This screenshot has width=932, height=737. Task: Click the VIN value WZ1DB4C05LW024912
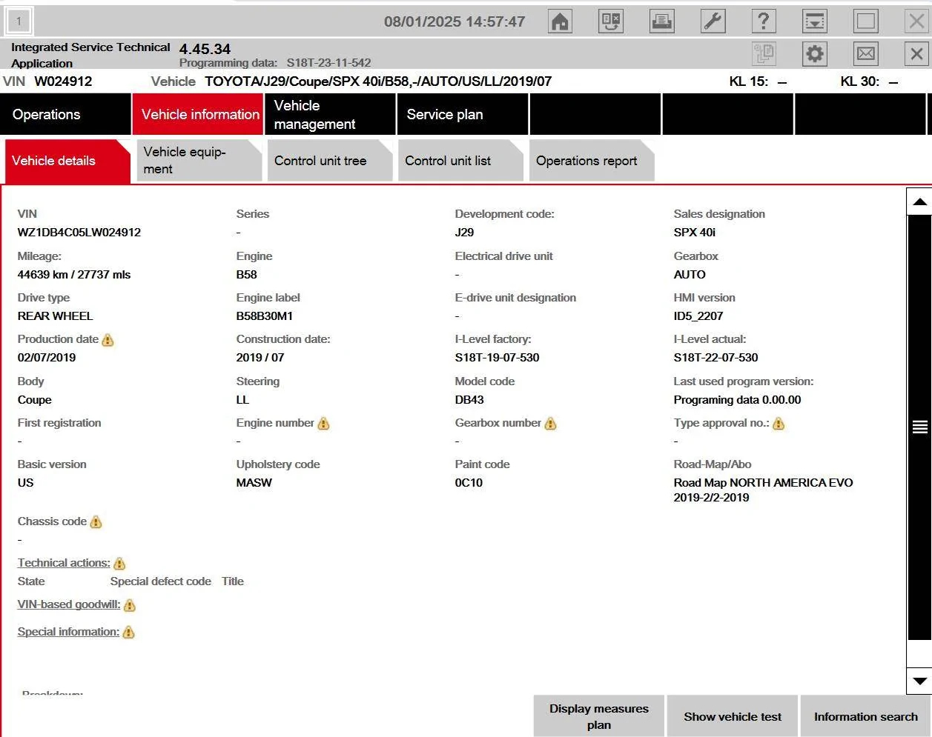click(x=79, y=233)
